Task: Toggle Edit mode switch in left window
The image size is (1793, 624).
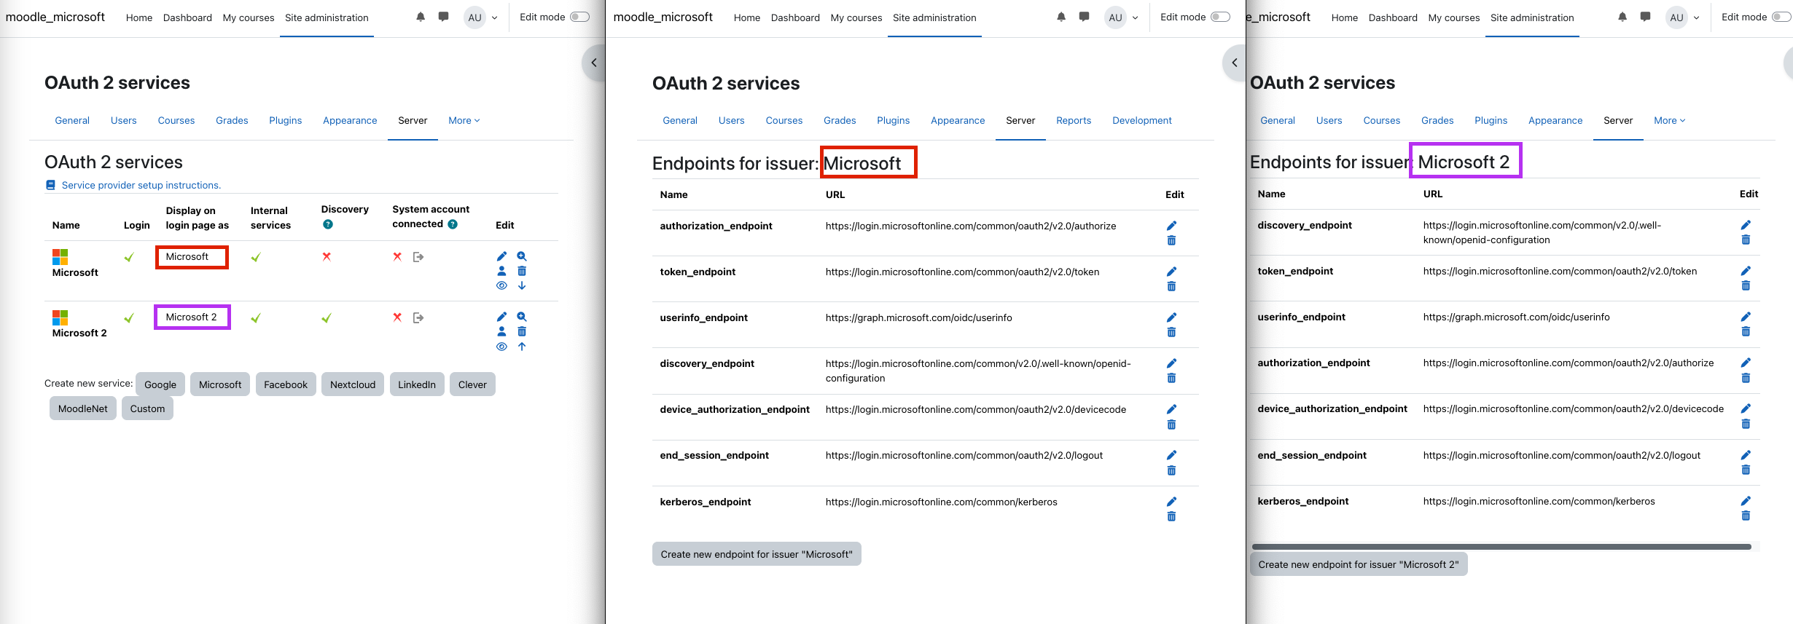Action: [x=579, y=17]
